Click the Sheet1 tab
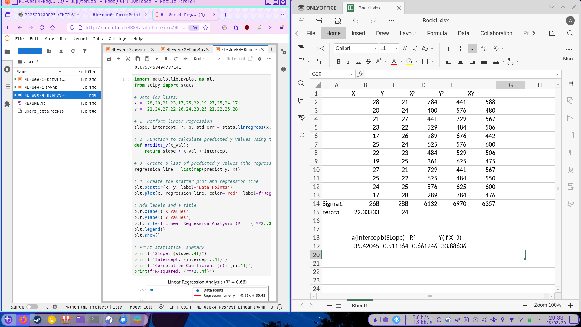Image resolution: width=581 pixels, height=327 pixels. [360, 306]
